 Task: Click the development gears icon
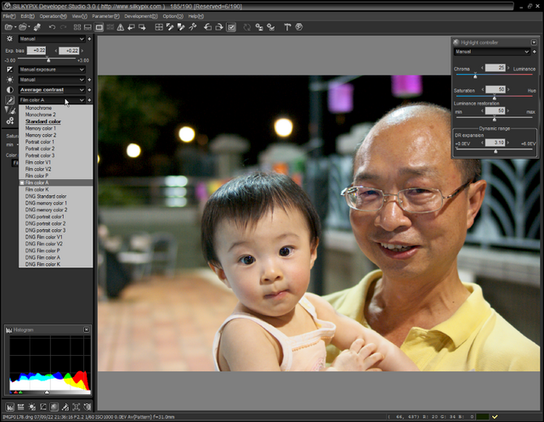tap(9, 121)
